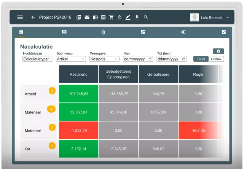
Task: Click the download icon in toolbar
Action: point(137,18)
